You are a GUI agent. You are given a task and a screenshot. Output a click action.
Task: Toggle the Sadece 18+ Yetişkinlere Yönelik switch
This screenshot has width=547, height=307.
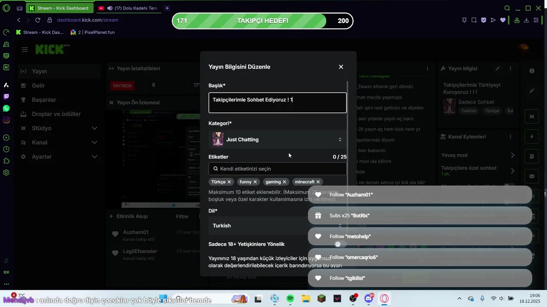pyautogui.click(x=340, y=244)
